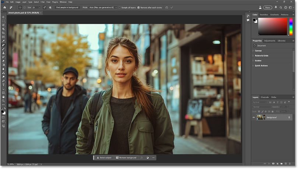Image resolution: width=298 pixels, height=169 pixels.
Task: Open the Plugins menu
Action: (55, 2)
